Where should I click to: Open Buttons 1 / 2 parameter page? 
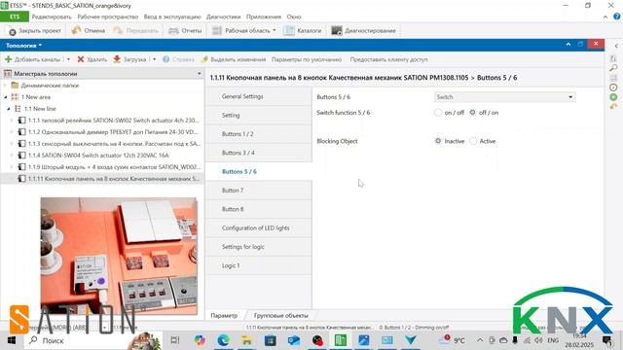point(259,134)
